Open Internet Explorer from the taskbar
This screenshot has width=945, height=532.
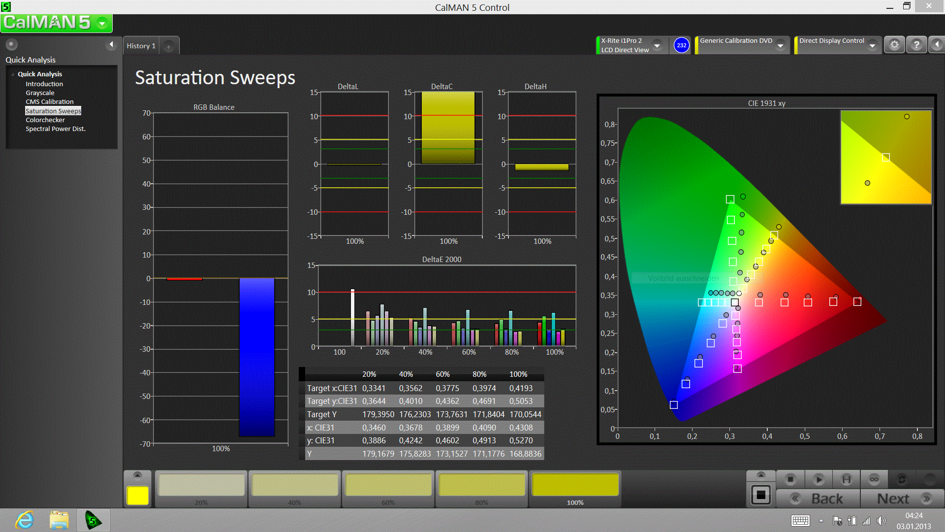click(x=25, y=520)
